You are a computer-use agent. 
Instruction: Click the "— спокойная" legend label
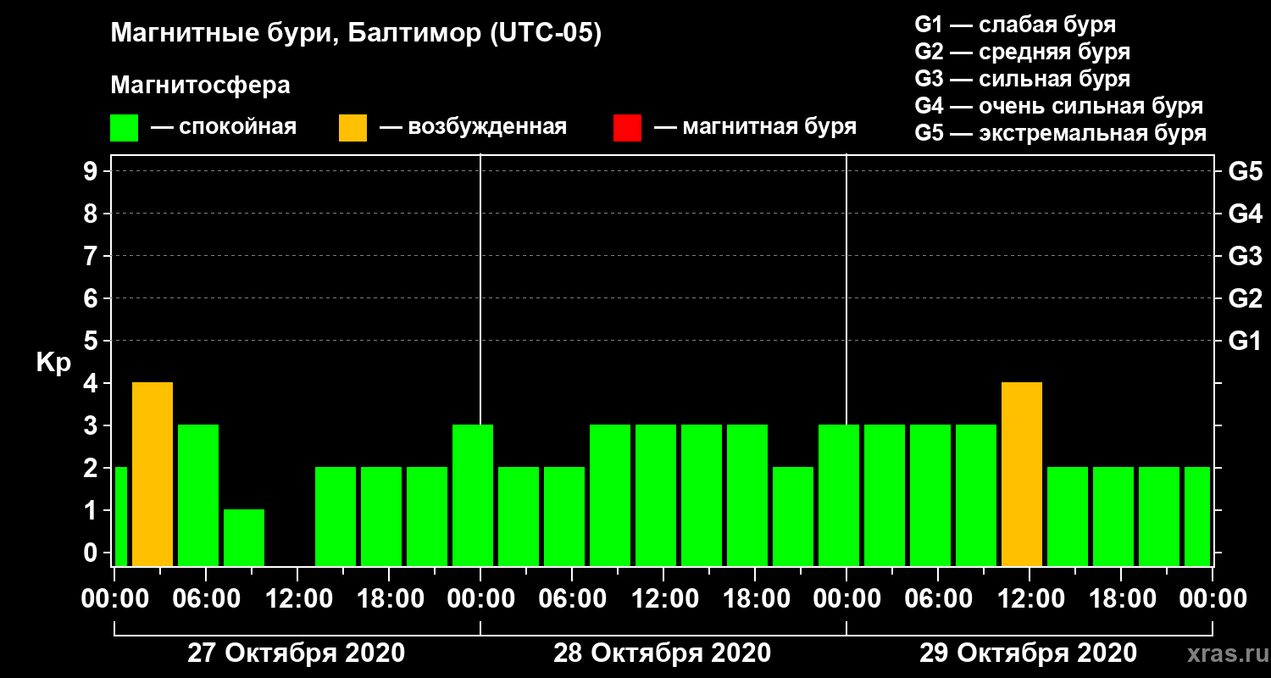click(x=224, y=128)
